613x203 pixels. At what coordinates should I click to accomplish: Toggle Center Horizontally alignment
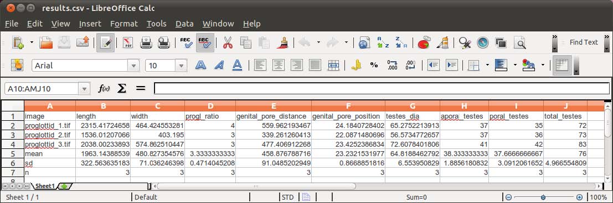click(x=279, y=65)
